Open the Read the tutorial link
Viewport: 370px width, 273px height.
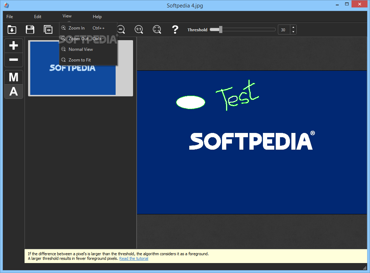point(134,258)
